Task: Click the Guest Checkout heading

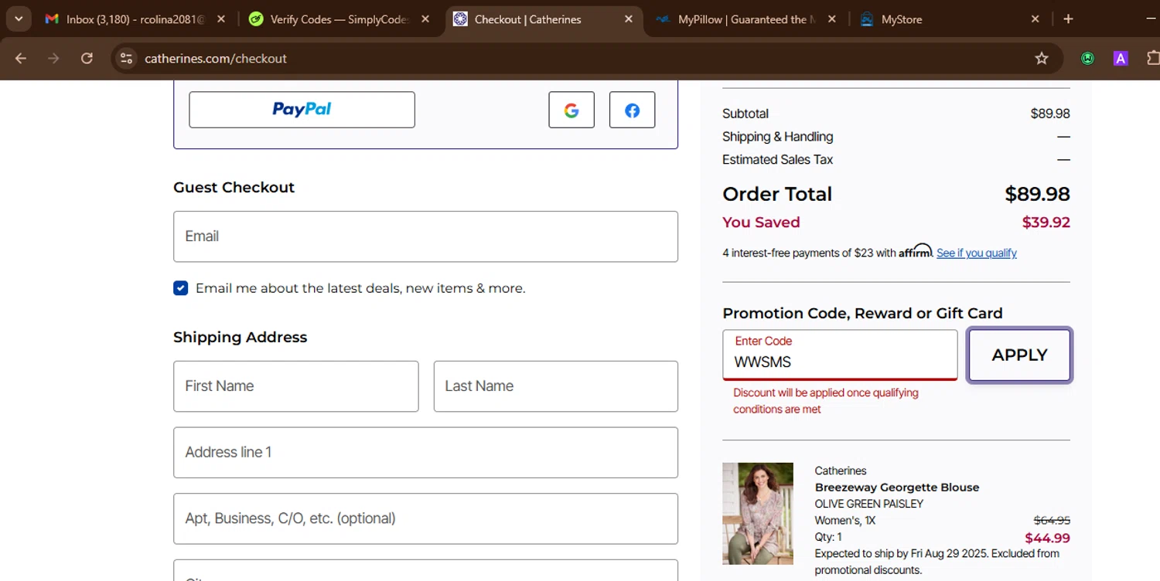Action: click(x=234, y=188)
